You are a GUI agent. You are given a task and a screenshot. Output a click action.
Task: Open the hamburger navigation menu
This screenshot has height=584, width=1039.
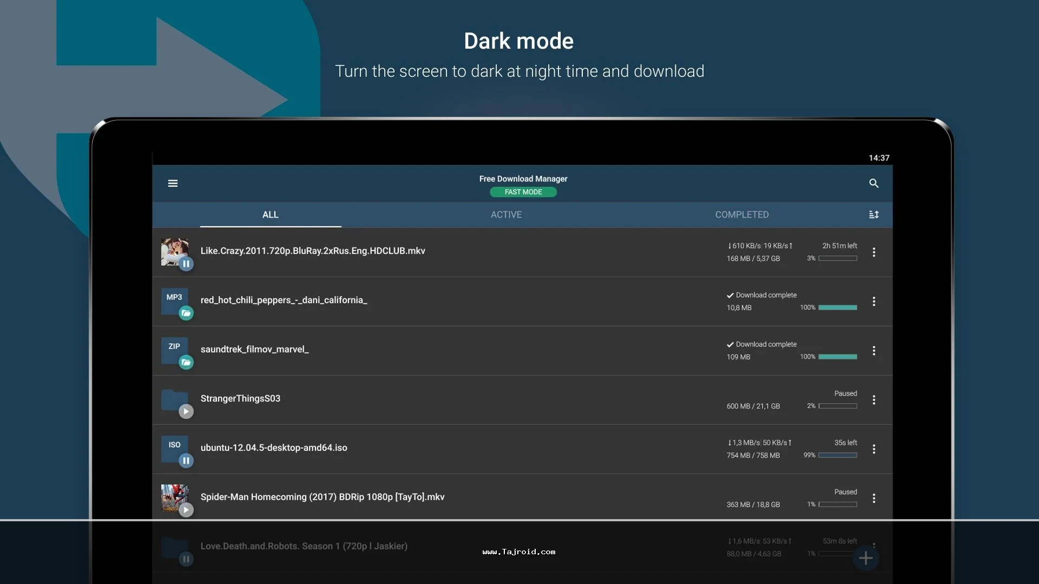(173, 183)
